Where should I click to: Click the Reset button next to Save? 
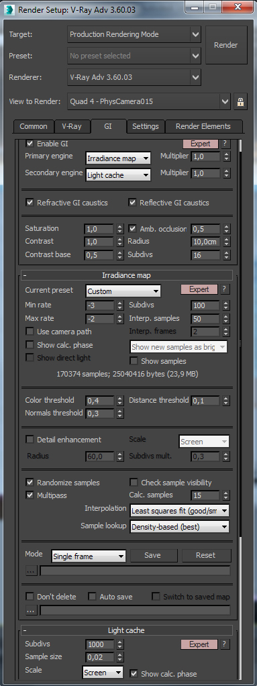pyautogui.click(x=206, y=555)
